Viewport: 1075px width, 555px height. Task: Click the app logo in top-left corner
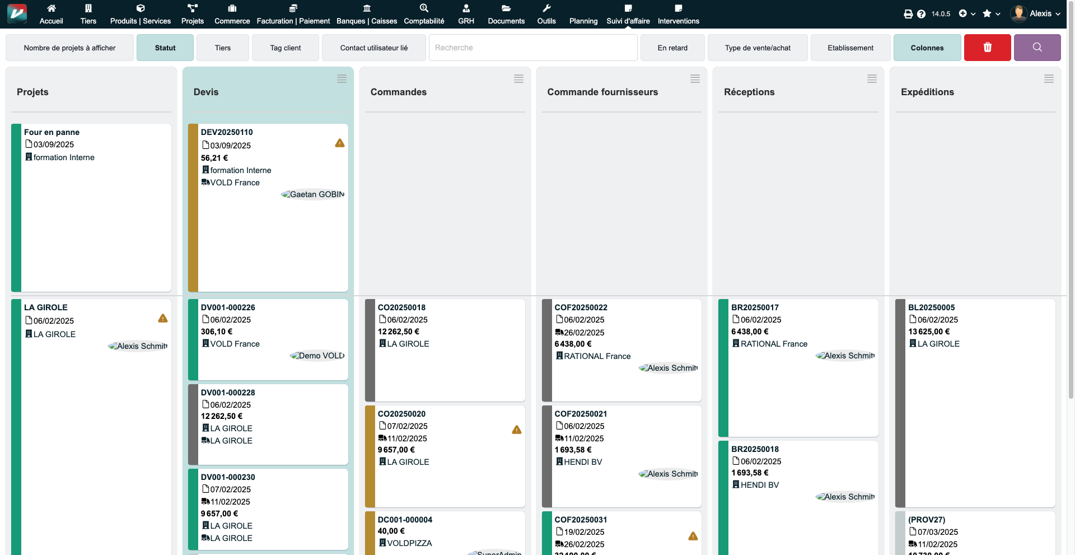point(17,13)
